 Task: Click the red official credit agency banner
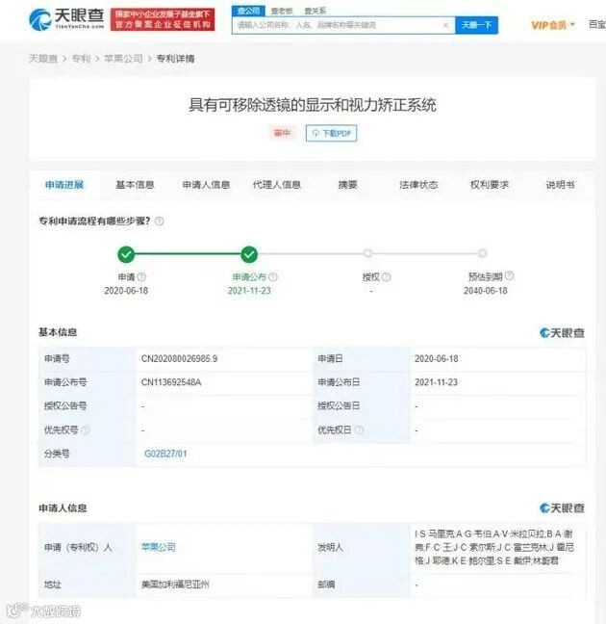coord(163,19)
